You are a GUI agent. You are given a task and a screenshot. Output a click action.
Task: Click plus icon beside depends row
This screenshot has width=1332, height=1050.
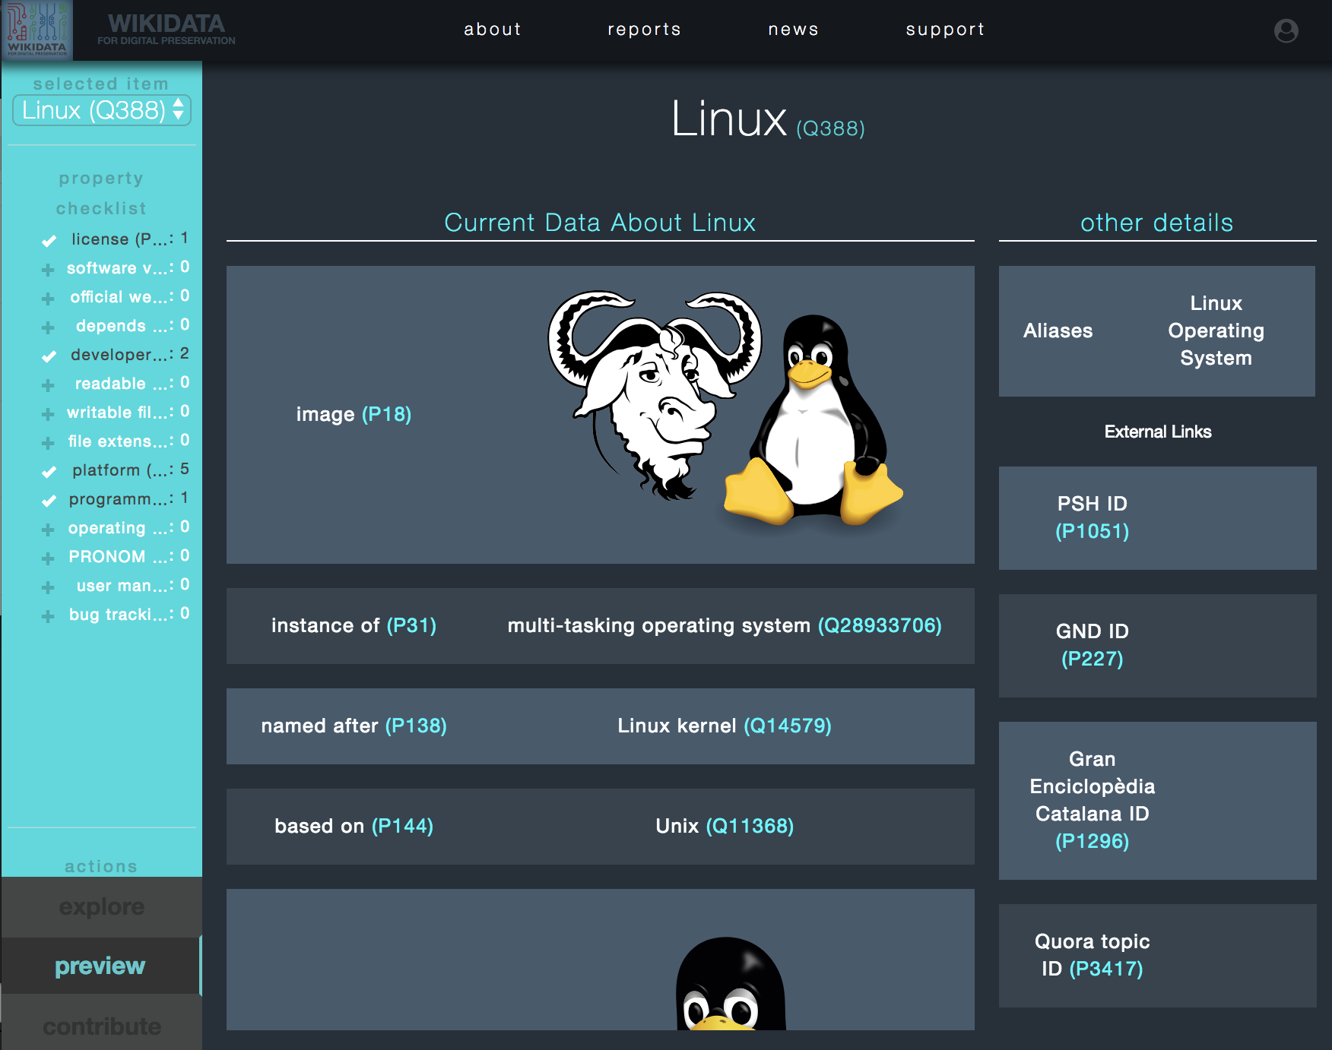click(x=48, y=327)
